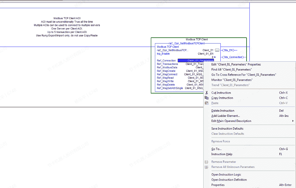Screen dimensions: 296x188
Task: Open Add Ladder Element dialog
Action: 226,116
